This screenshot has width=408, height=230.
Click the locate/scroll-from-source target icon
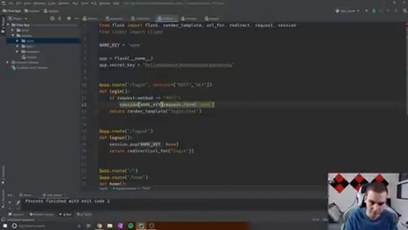tap(52, 19)
